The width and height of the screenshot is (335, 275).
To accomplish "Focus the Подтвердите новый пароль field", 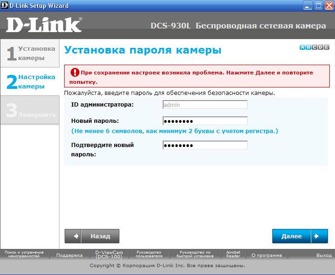I will [205, 145].
